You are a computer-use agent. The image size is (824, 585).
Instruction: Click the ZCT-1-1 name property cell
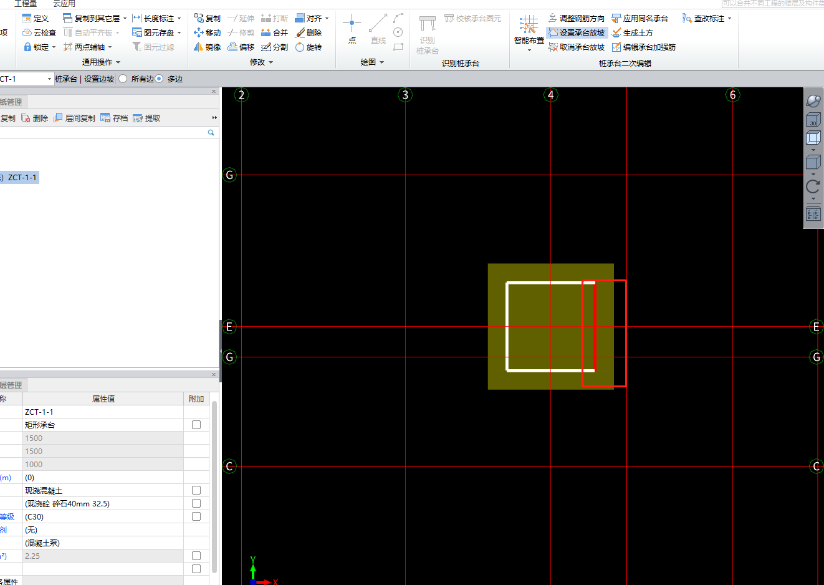click(x=103, y=412)
